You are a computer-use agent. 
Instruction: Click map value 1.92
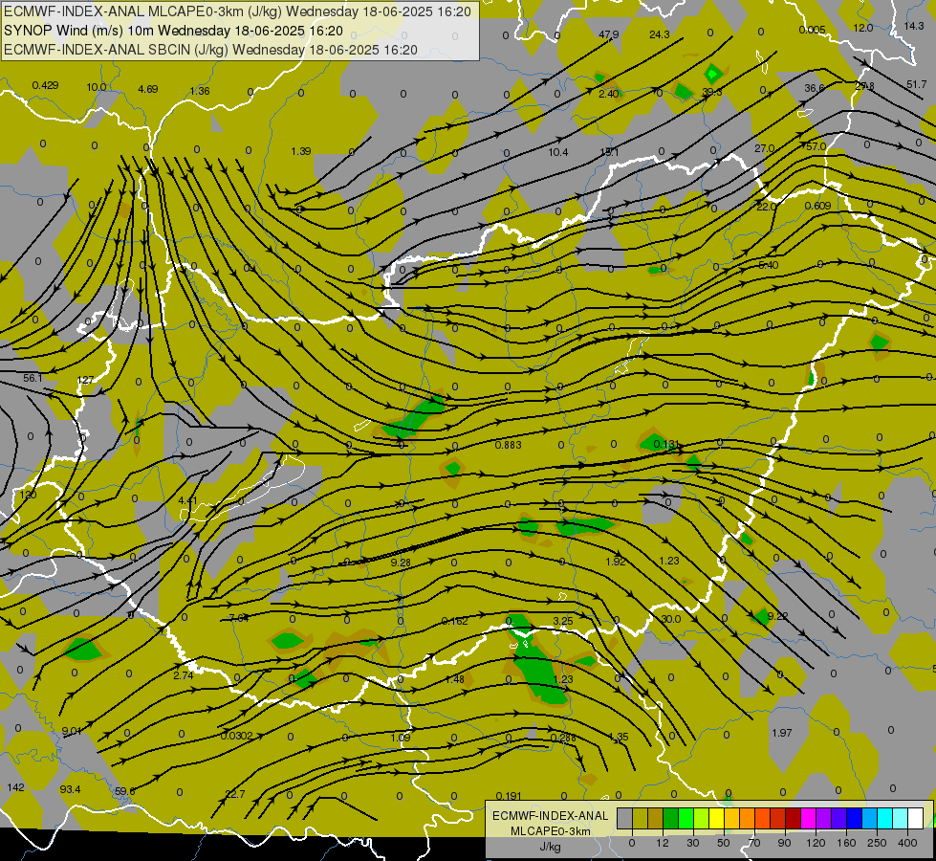pyautogui.click(x=616, y=561)
